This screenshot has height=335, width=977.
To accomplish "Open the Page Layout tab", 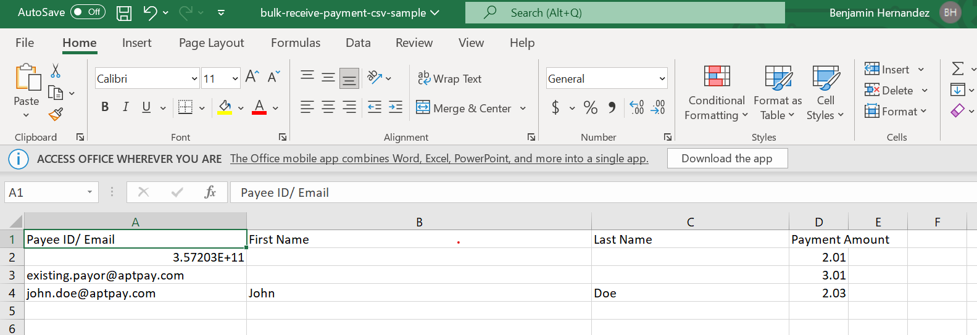I will coord(211,43).
